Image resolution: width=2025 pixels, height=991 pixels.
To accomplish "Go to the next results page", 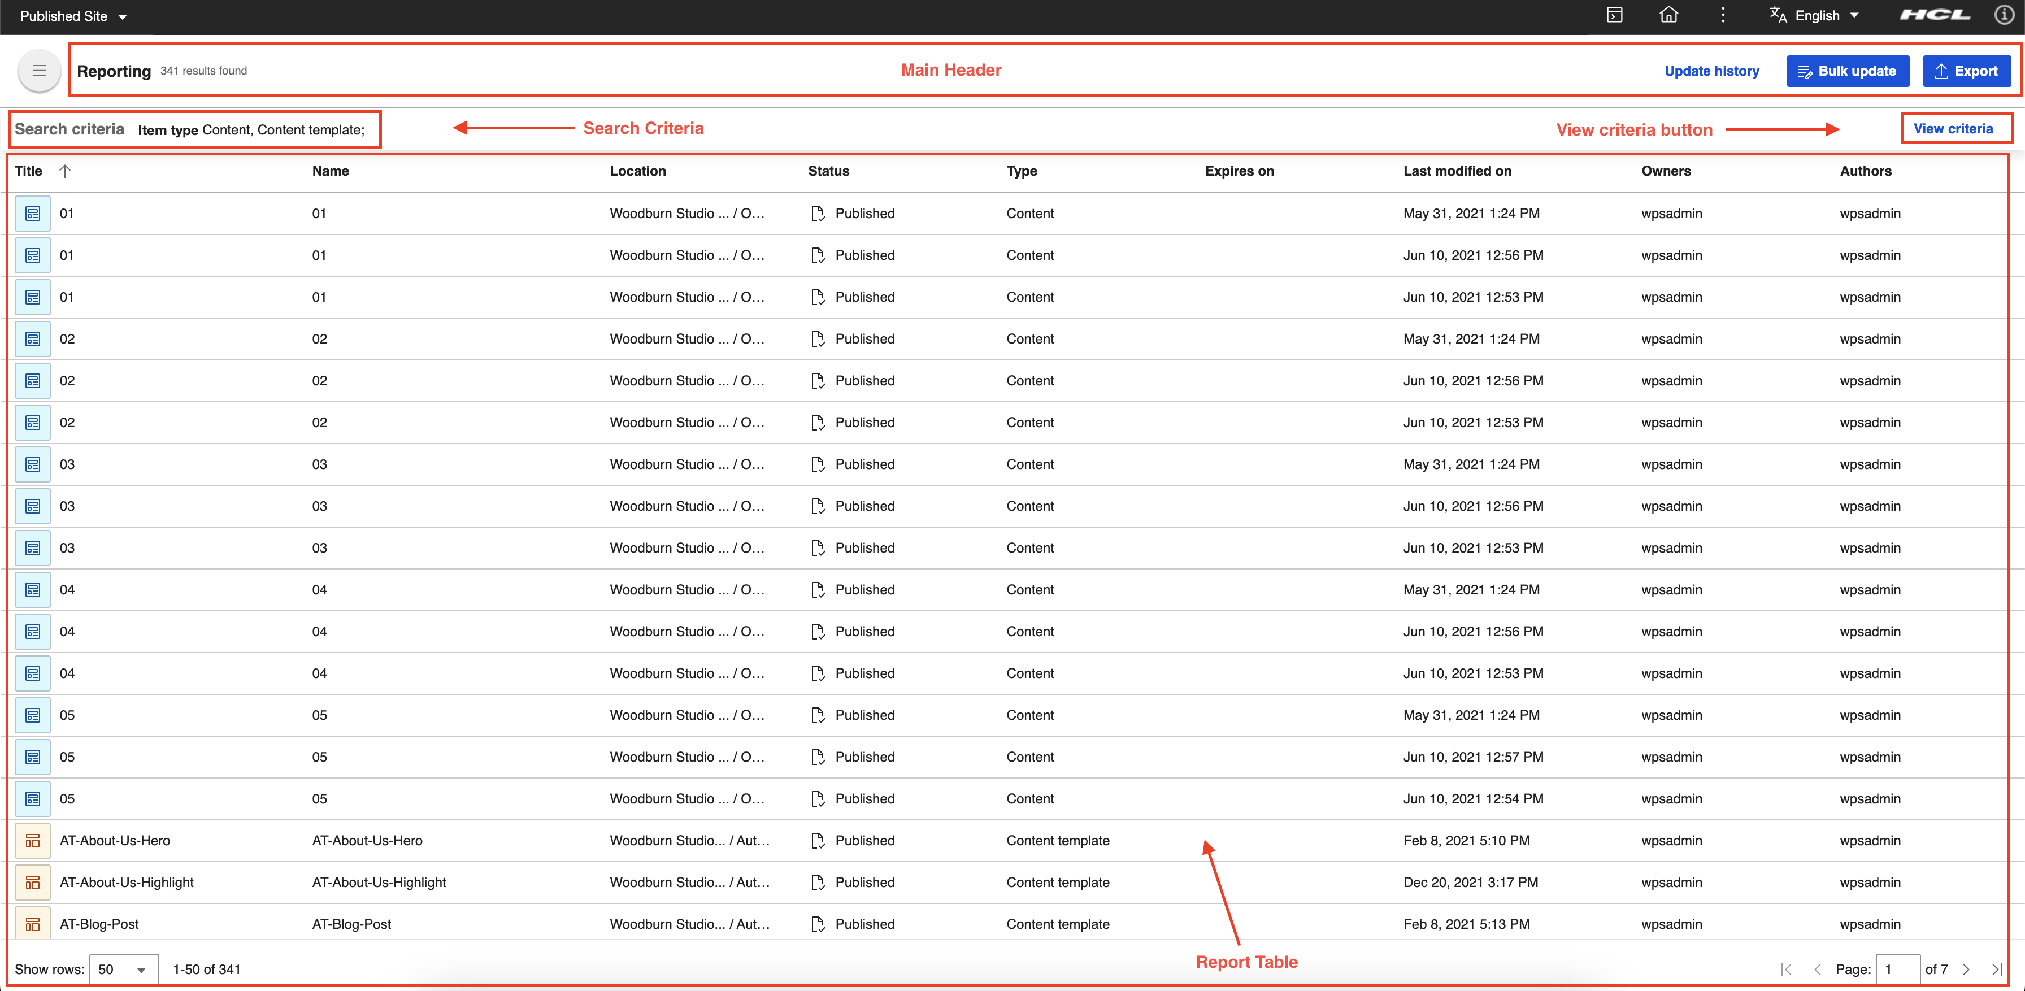I will tap(1966, 969).
